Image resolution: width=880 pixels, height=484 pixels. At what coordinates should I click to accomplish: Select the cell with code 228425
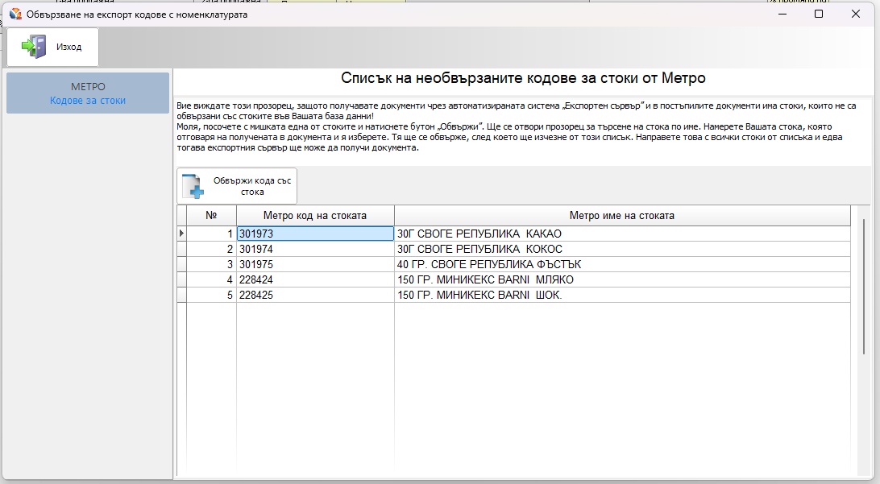click(314, 295)
